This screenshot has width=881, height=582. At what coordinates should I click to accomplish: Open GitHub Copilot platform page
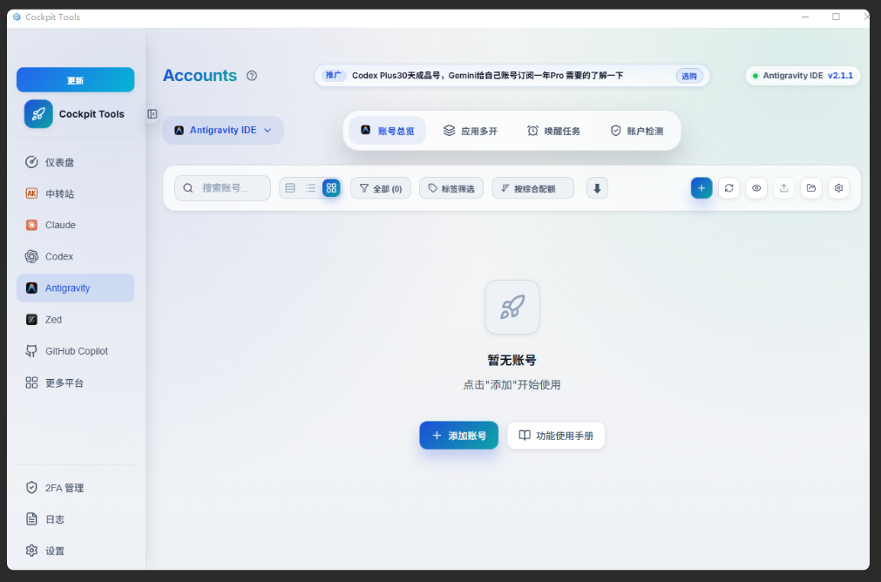pyautogui.click(x=75, y=351)
